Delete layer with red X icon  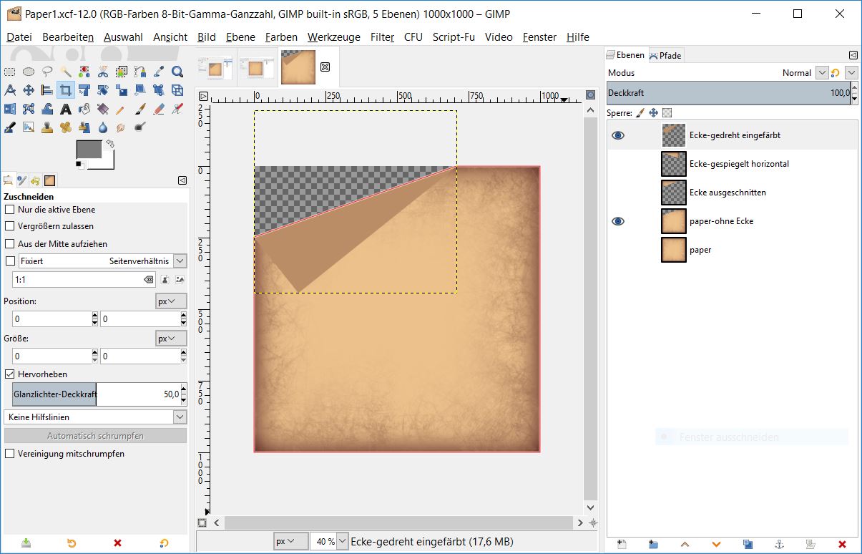(x=842, y=544)
